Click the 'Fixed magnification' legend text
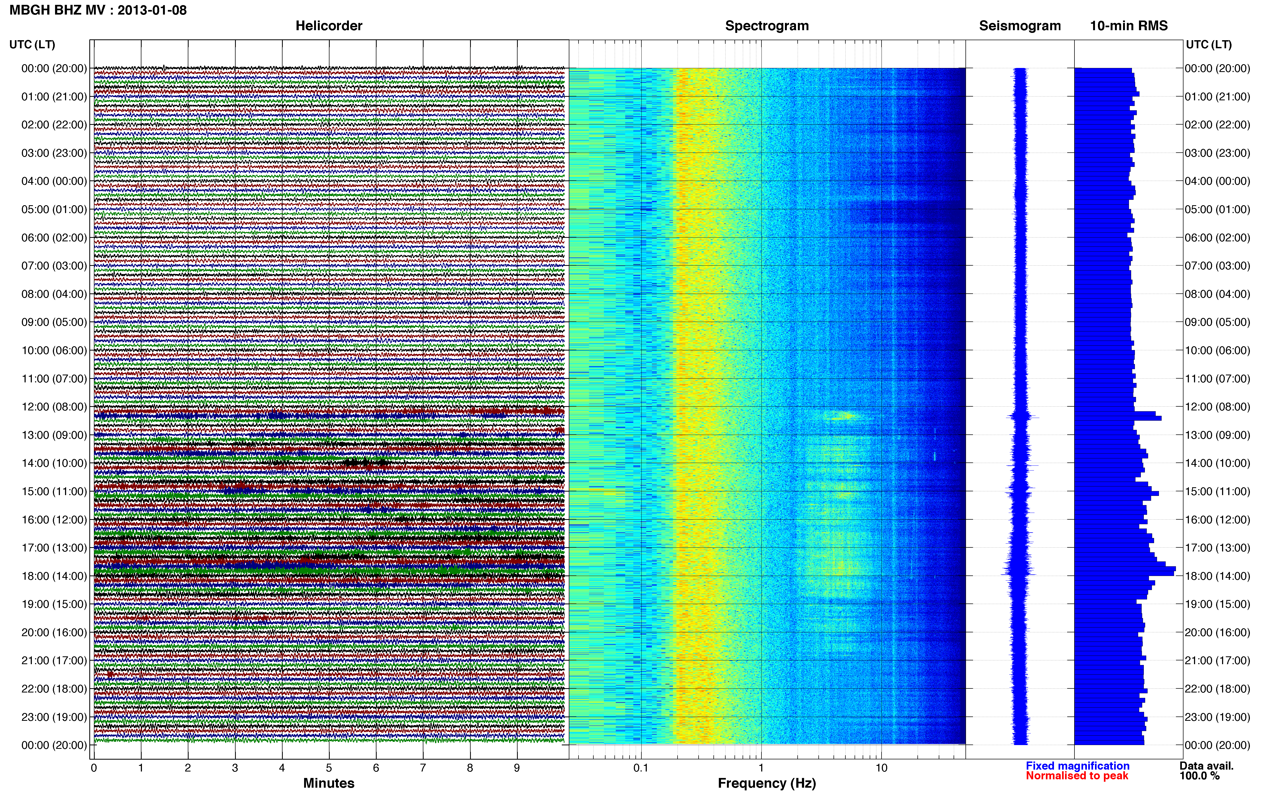This screenshot has width=1279, height=799. tap(1077, 766)
